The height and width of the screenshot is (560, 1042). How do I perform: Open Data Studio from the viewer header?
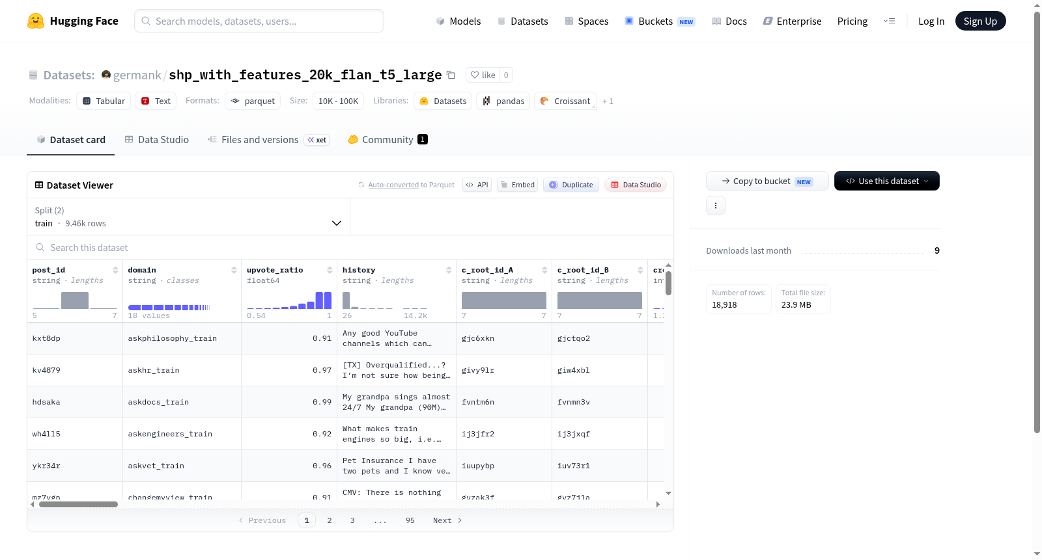coord(636,185)
